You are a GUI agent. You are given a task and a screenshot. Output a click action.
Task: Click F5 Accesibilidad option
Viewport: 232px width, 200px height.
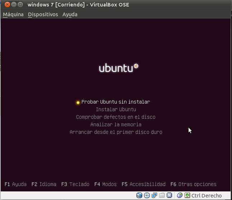(144, 184)
